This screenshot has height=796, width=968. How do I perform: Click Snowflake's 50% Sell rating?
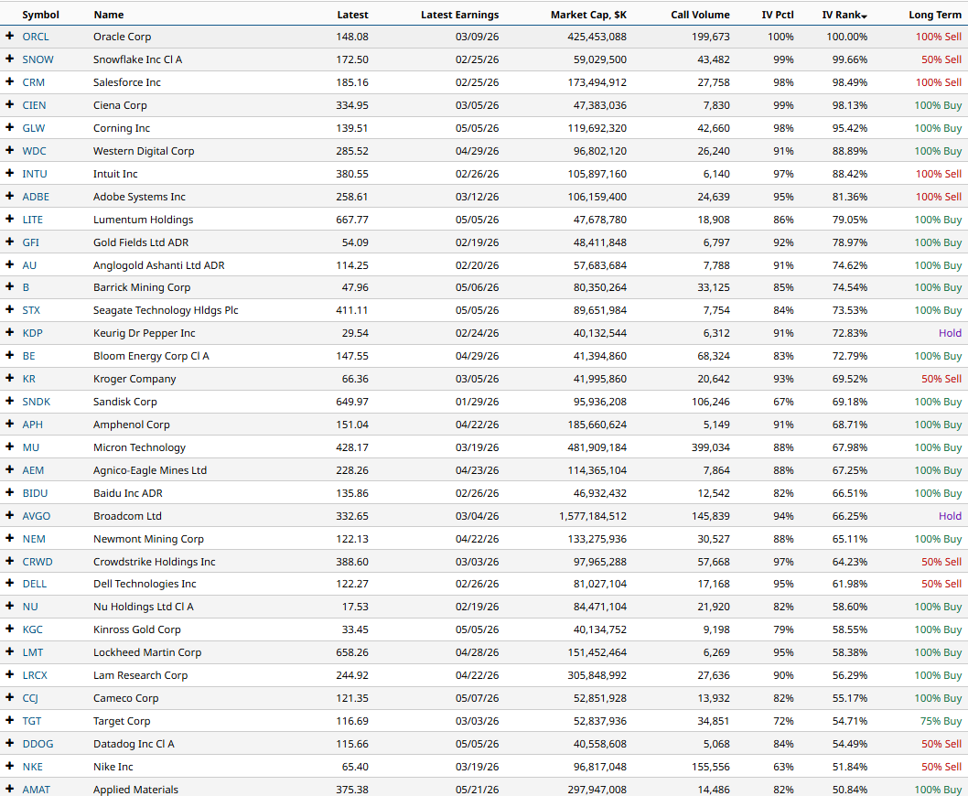coord(941,59)
